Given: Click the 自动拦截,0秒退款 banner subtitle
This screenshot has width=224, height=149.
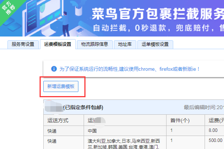Looking at the screenshot, I should (x=158, y=28).
